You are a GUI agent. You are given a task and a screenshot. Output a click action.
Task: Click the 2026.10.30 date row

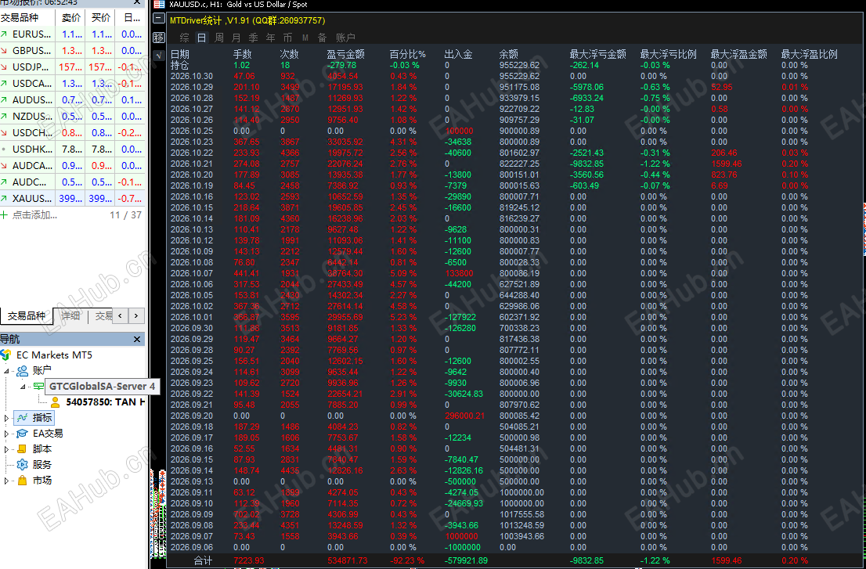coord(192,76)
